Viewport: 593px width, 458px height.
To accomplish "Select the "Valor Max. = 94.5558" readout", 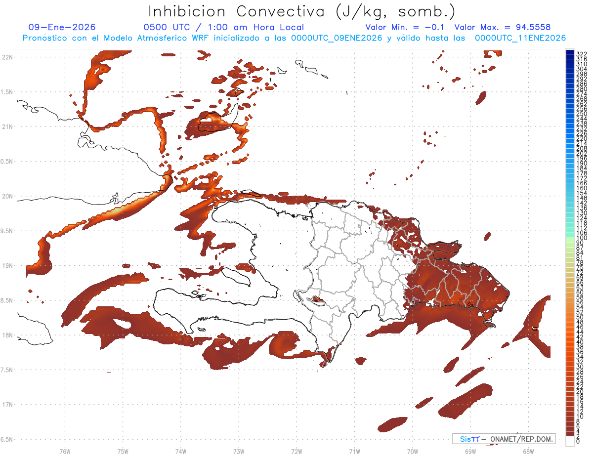I will [503, 28].
